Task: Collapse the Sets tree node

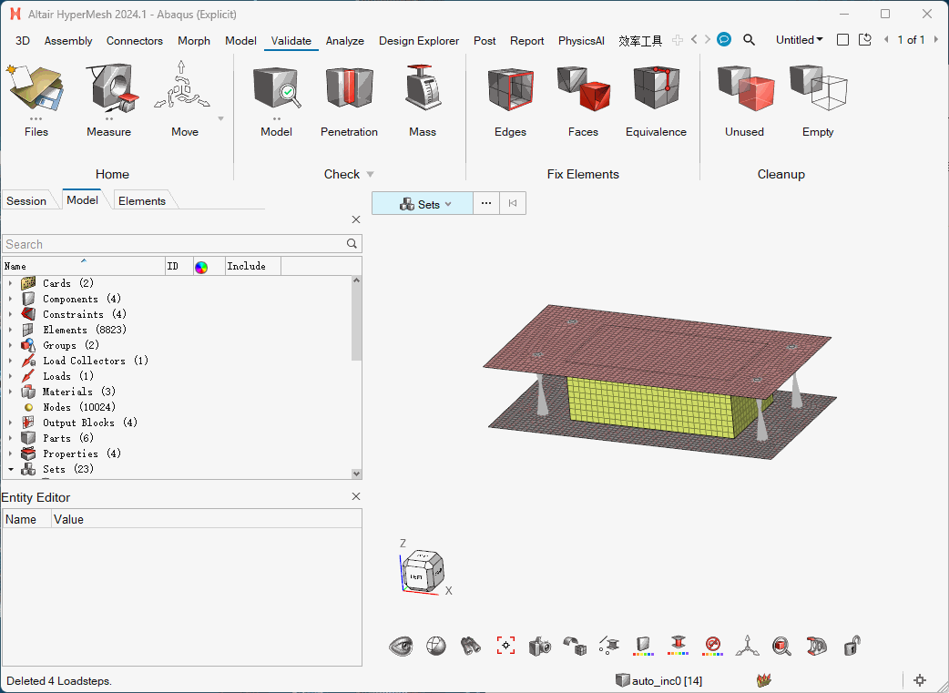Action: tap(10, 470)
